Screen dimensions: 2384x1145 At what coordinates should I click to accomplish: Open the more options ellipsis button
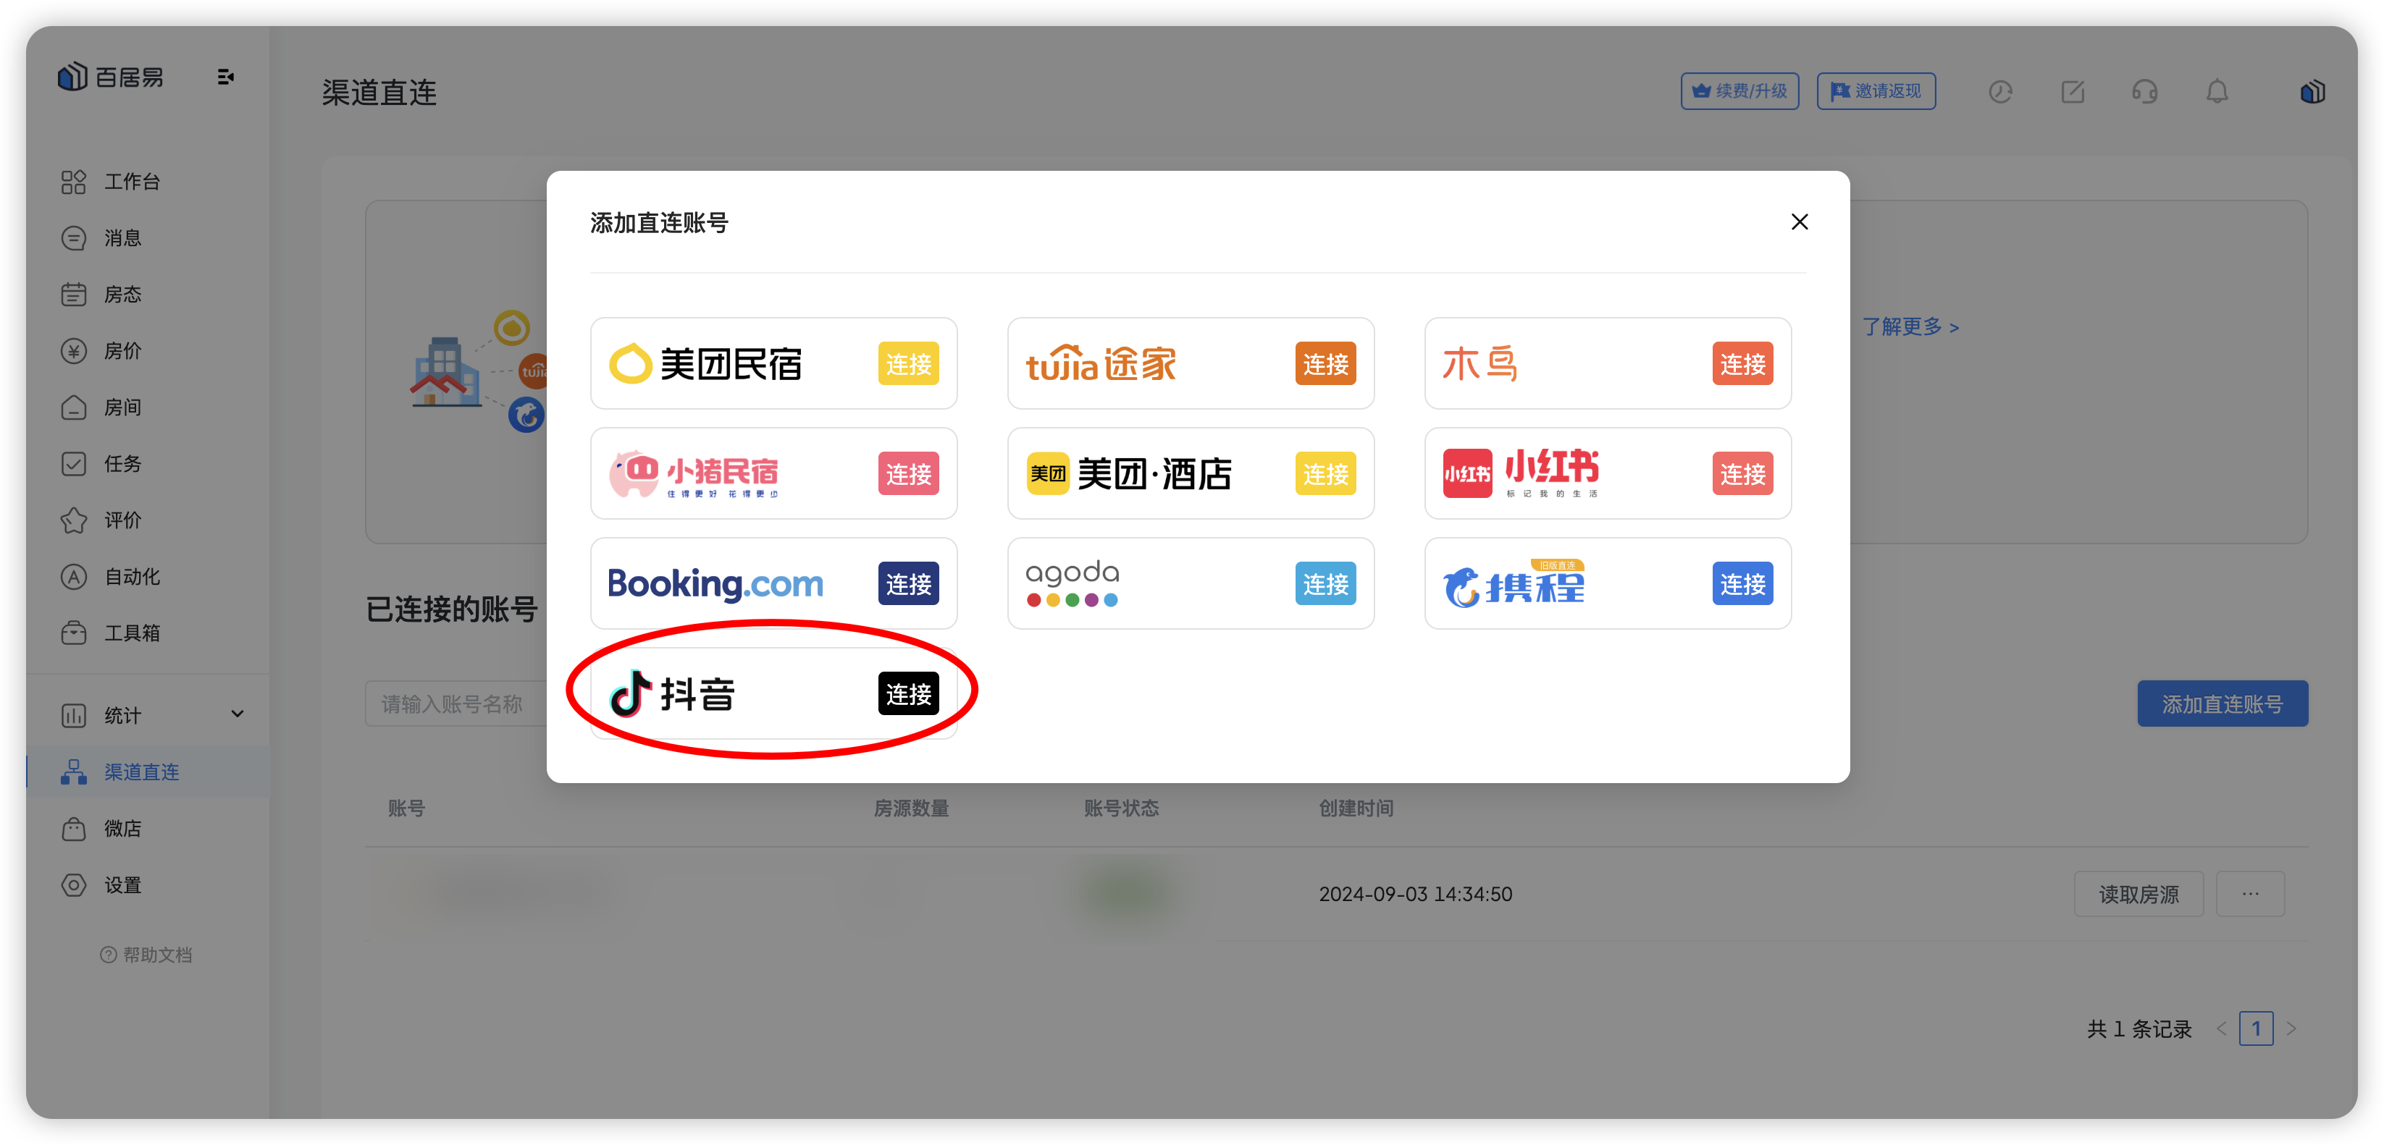[2250, 893]
